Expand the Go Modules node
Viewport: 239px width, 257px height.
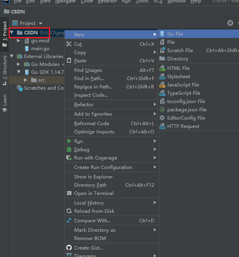19,64
